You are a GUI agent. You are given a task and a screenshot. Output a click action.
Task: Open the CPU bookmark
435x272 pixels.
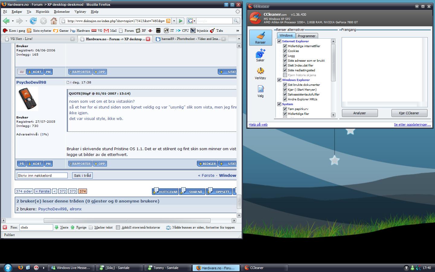pos(182,31)
